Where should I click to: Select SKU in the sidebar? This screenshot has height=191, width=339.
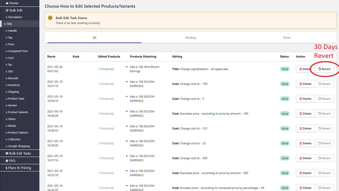click(20, 72)
